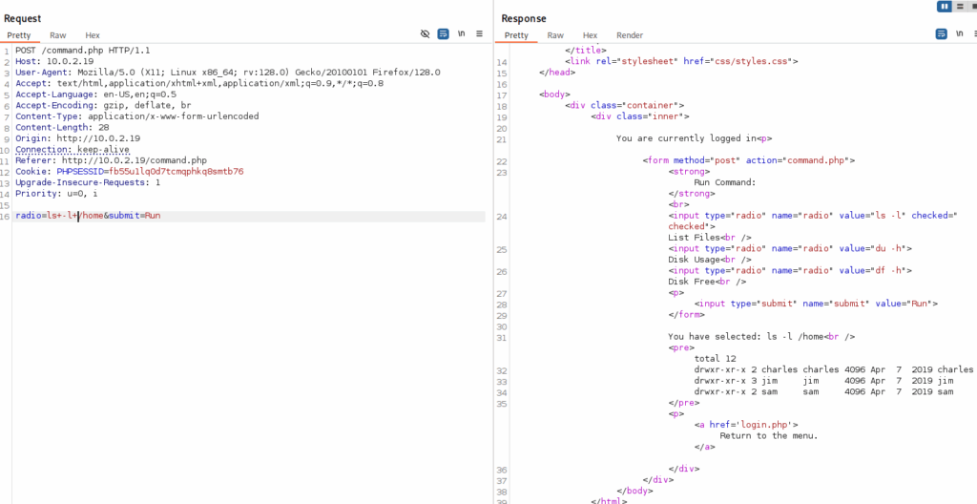Click the submit input value="Run" line
Screen dimensions: 977x504
pos(817,304)
